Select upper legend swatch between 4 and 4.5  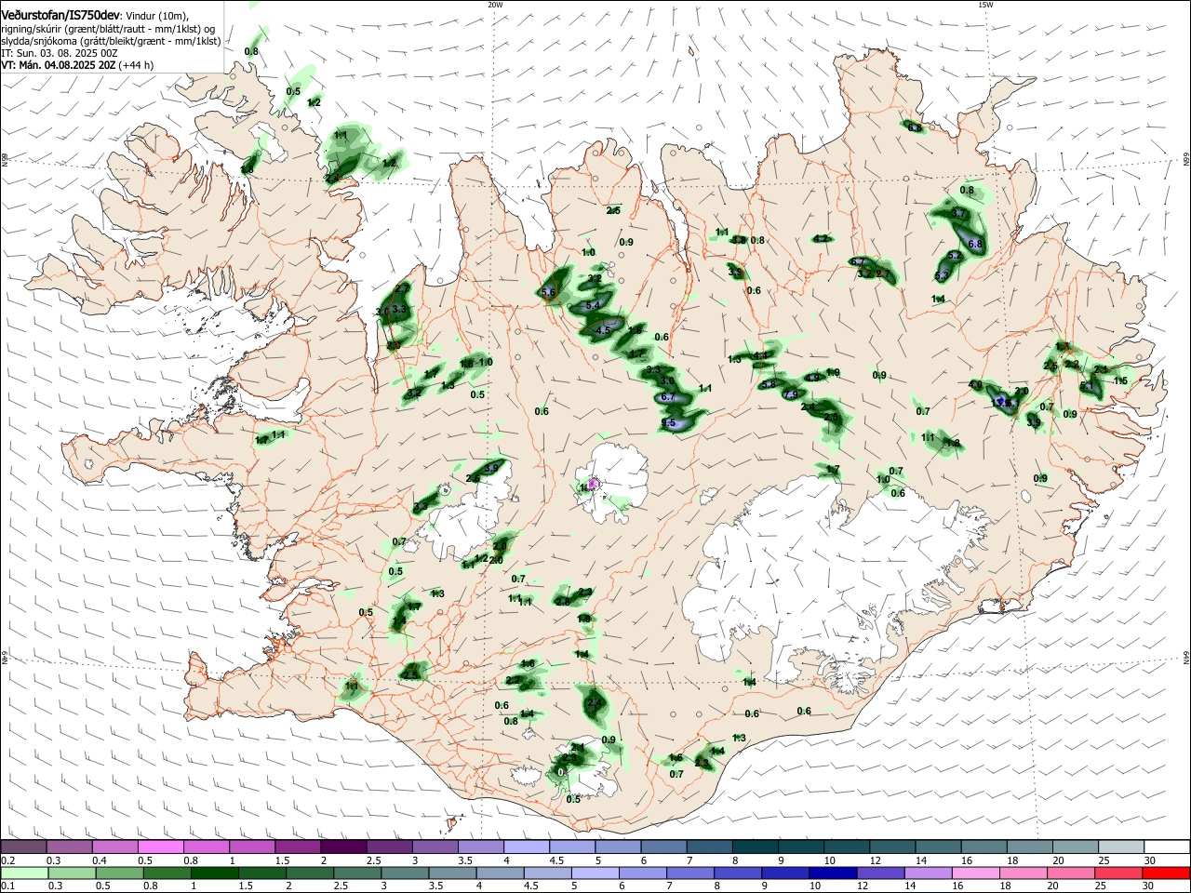click(528, 847)
